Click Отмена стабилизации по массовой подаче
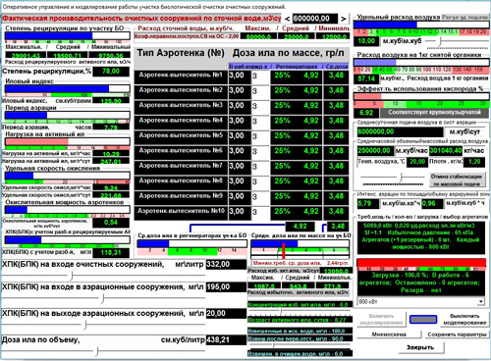 (x=457, y=180)
